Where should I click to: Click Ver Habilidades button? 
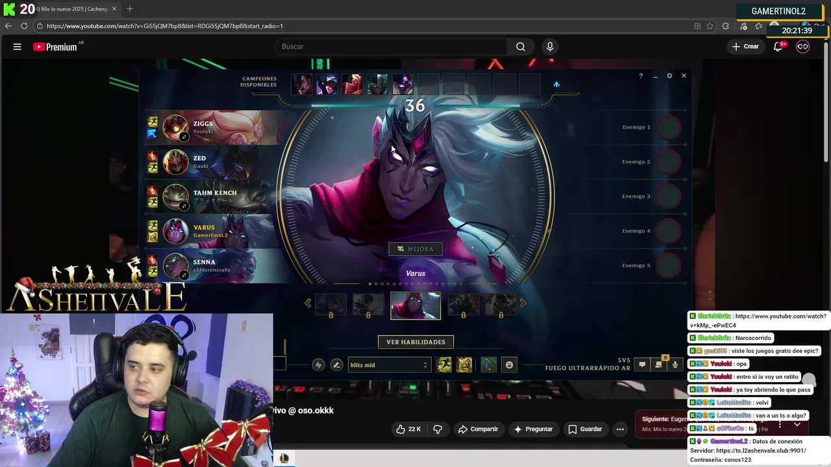(415, 342)
